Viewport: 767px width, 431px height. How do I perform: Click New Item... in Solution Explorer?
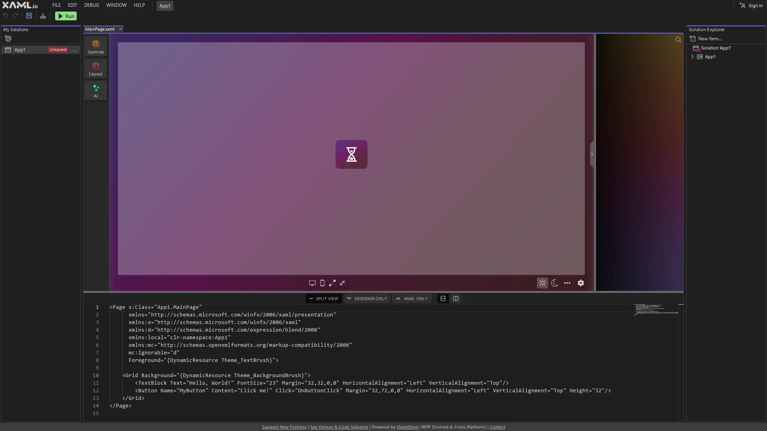[706, 39]
